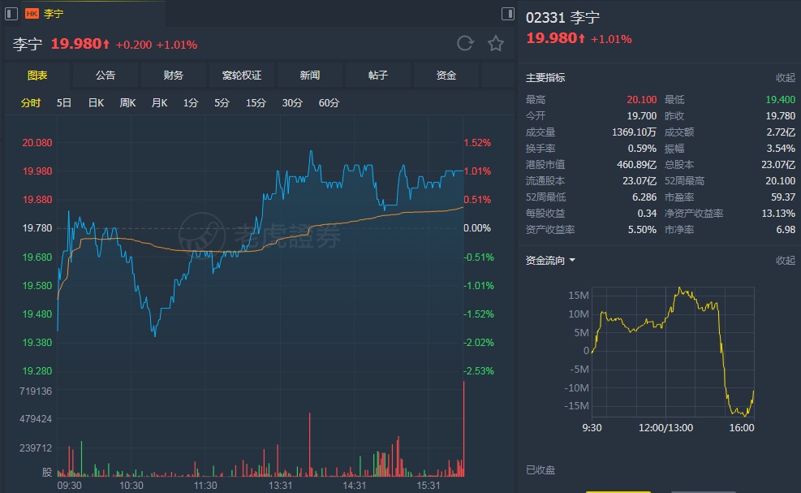The width and height of the screenshot is (801, 493).
Task: Expand the 资金流向 dropdown
Action: point(551,261)
